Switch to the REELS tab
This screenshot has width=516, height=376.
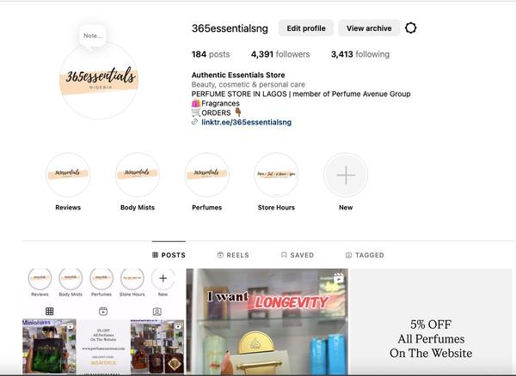pyautogui.click(x=233, y=255)
